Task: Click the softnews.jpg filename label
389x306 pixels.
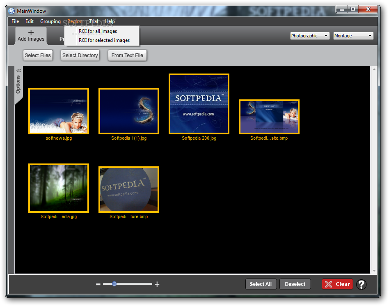Action: pos(59,138)
